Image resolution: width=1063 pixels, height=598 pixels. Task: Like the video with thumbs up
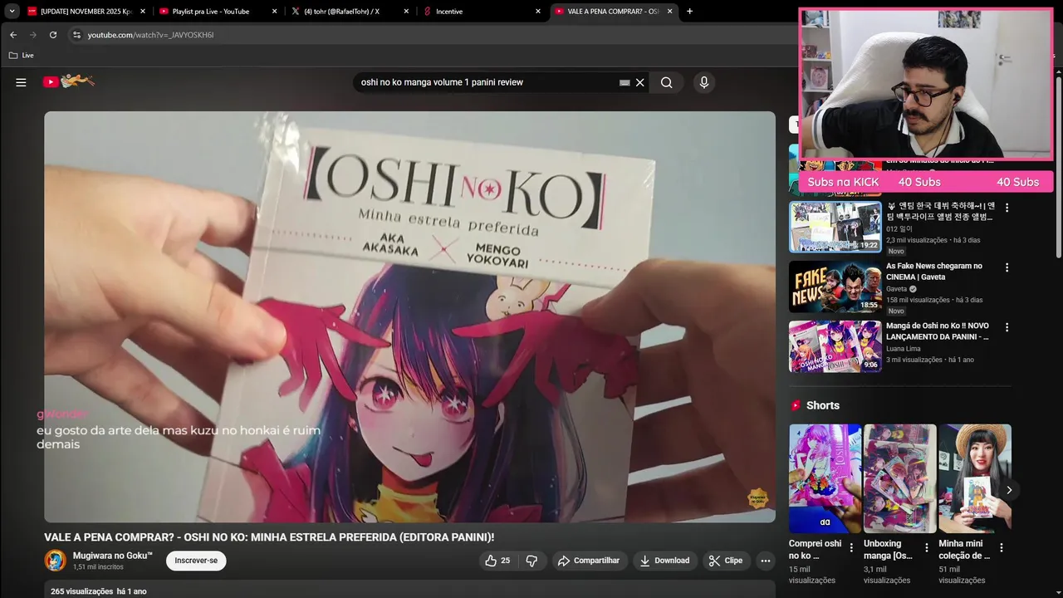[497, 561]
